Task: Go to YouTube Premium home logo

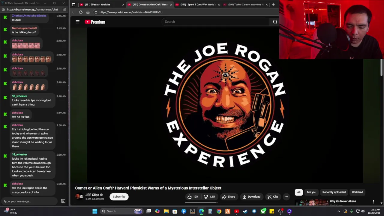Action: click(x=95, y=22)
